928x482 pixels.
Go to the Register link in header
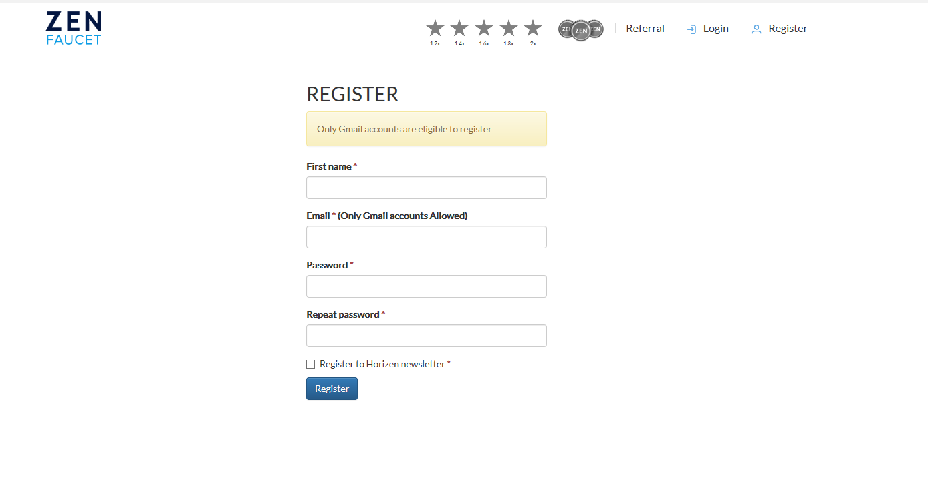788,29
